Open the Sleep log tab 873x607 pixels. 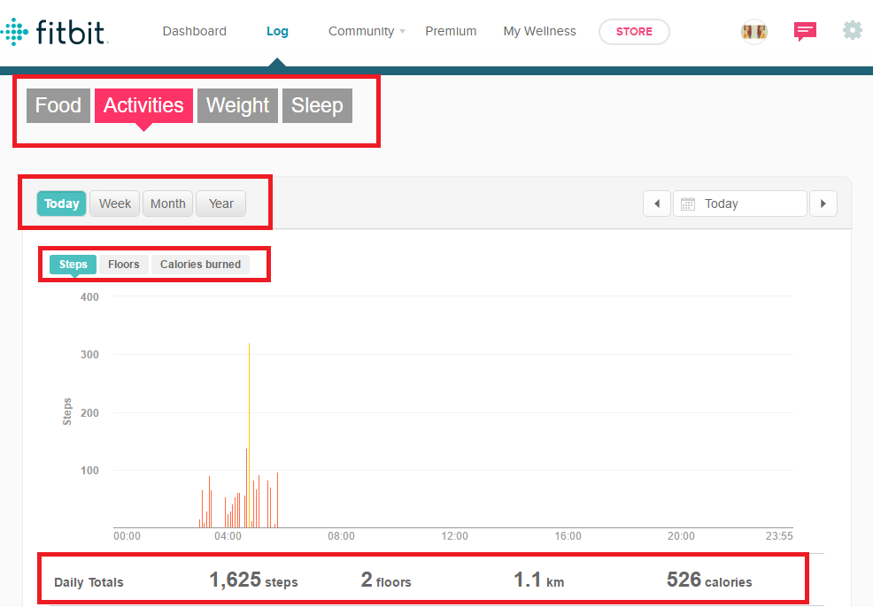(317, 105)
